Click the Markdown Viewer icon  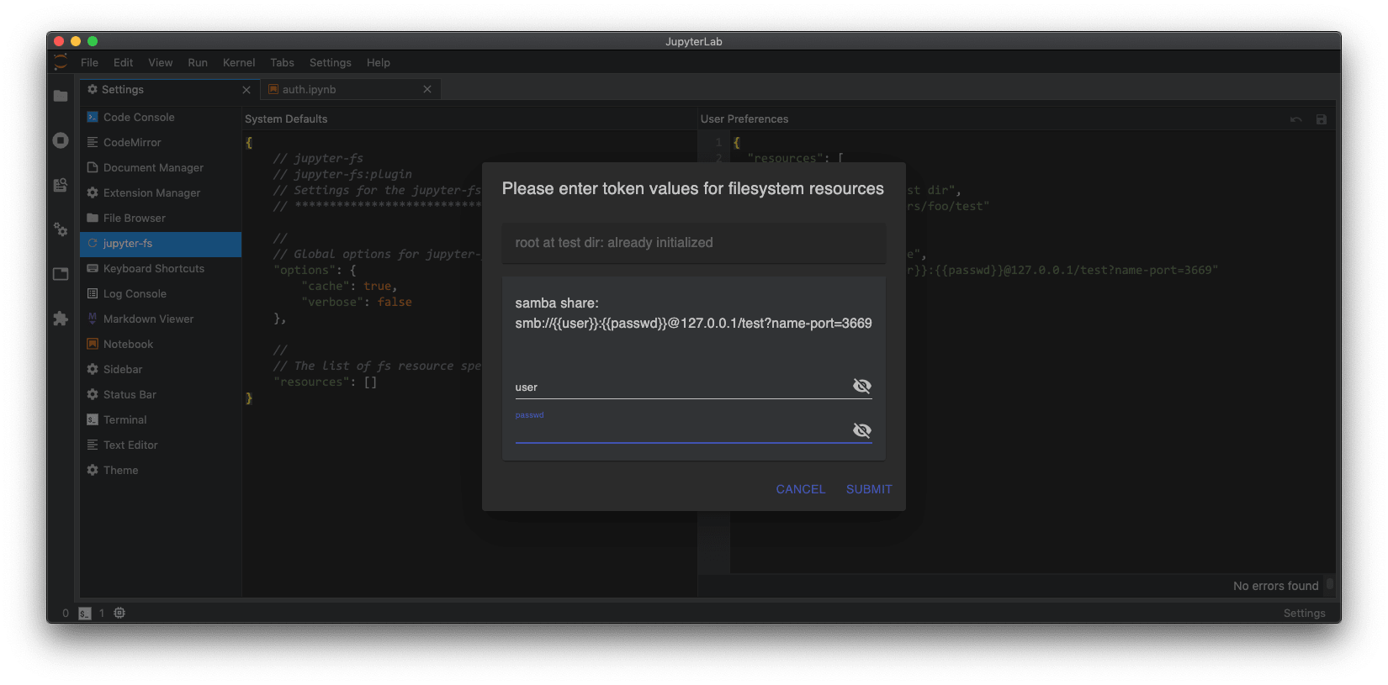[93, 319]
